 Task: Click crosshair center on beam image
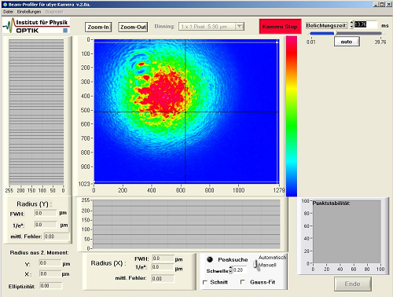click(x=185, y=112)
